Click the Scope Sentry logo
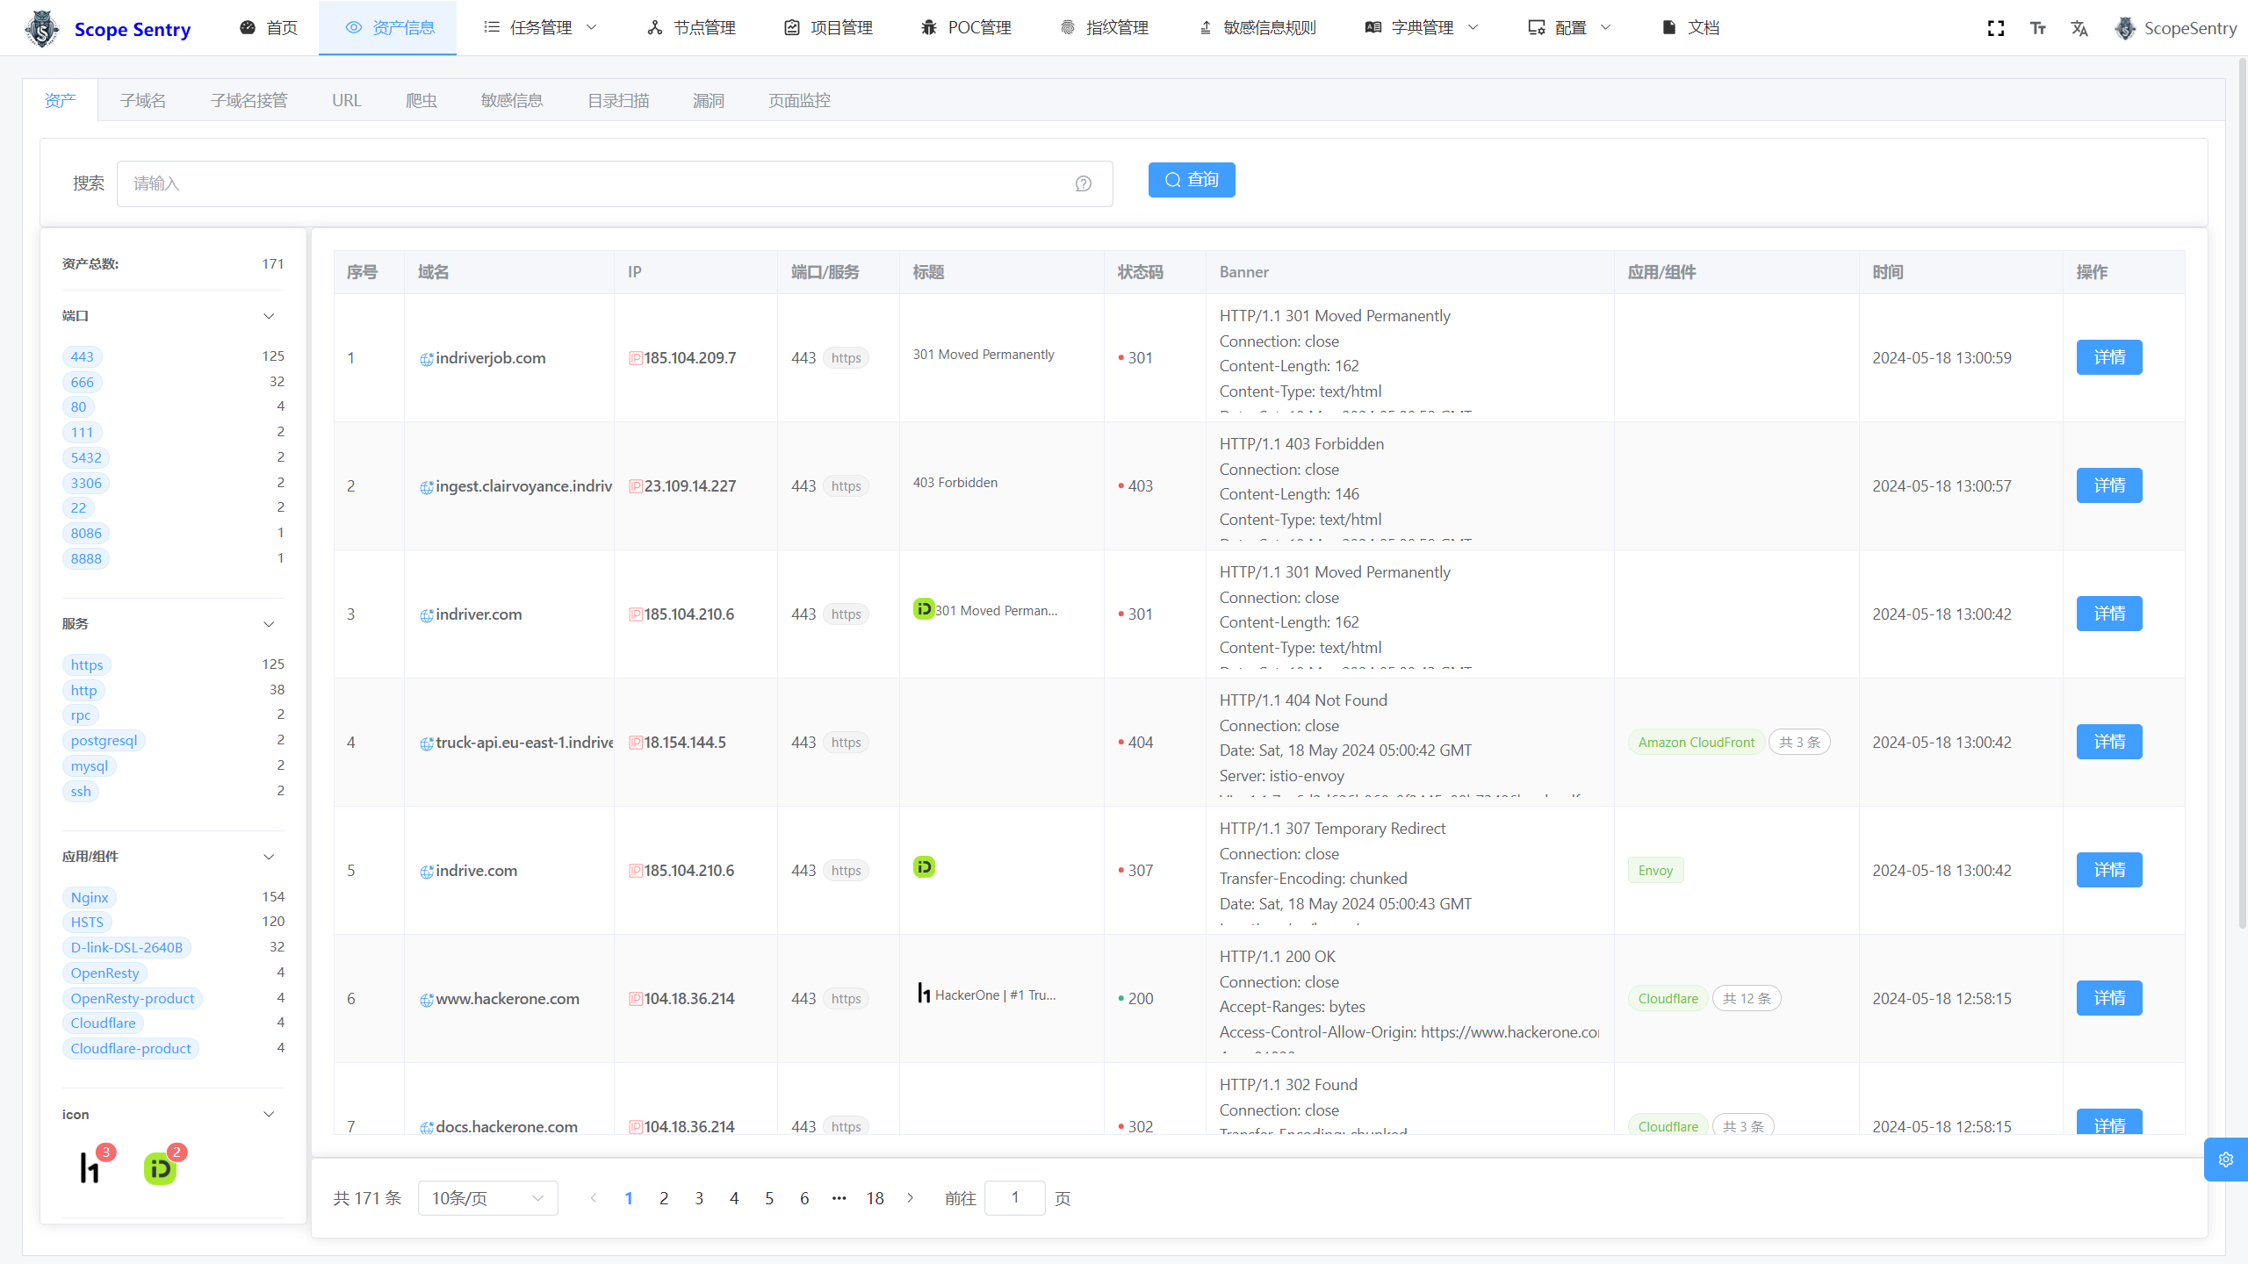This screenshot has width=2248, height=1264. 42,29
